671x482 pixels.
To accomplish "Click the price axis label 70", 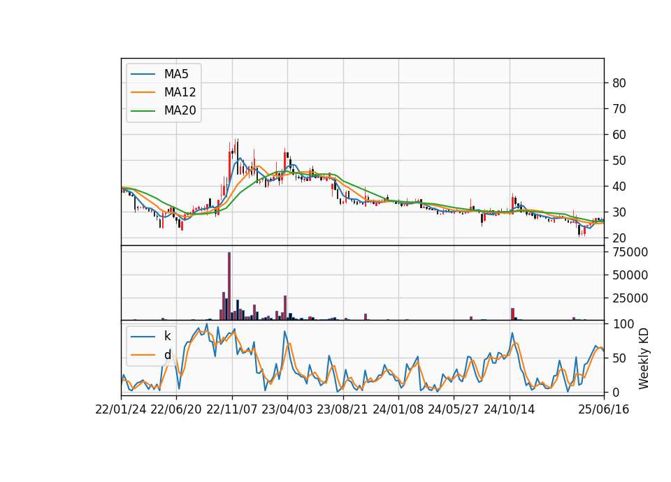I will (619, 109).
